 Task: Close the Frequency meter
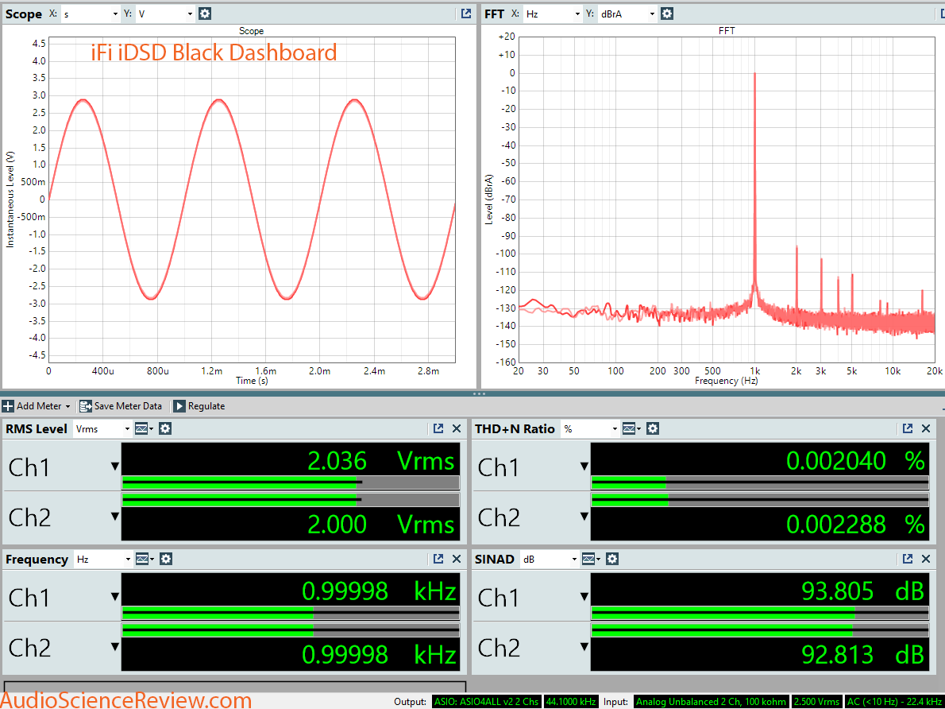tap(457, 559)
